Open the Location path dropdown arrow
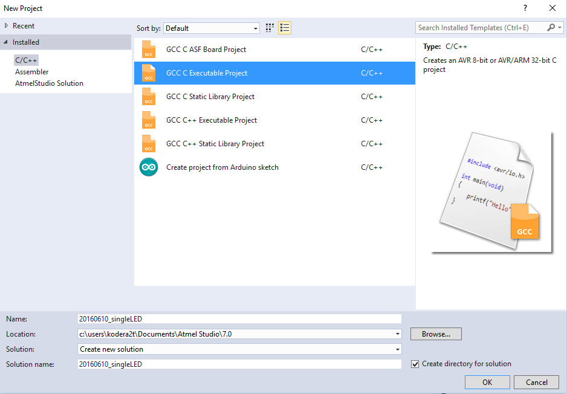Screen dimensions: 567x394 [397, 334]
